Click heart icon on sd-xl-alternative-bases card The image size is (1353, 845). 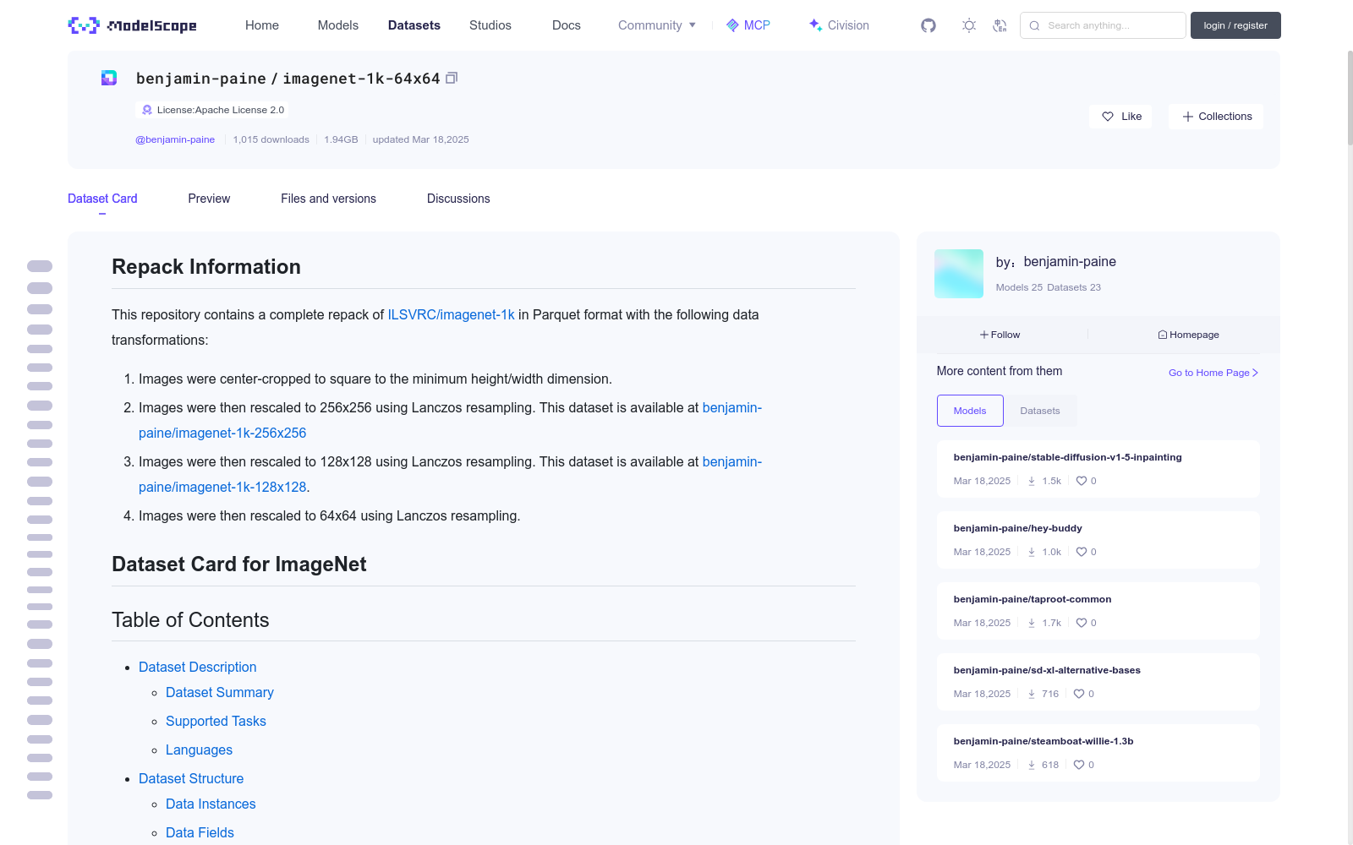coord(1078,694)
